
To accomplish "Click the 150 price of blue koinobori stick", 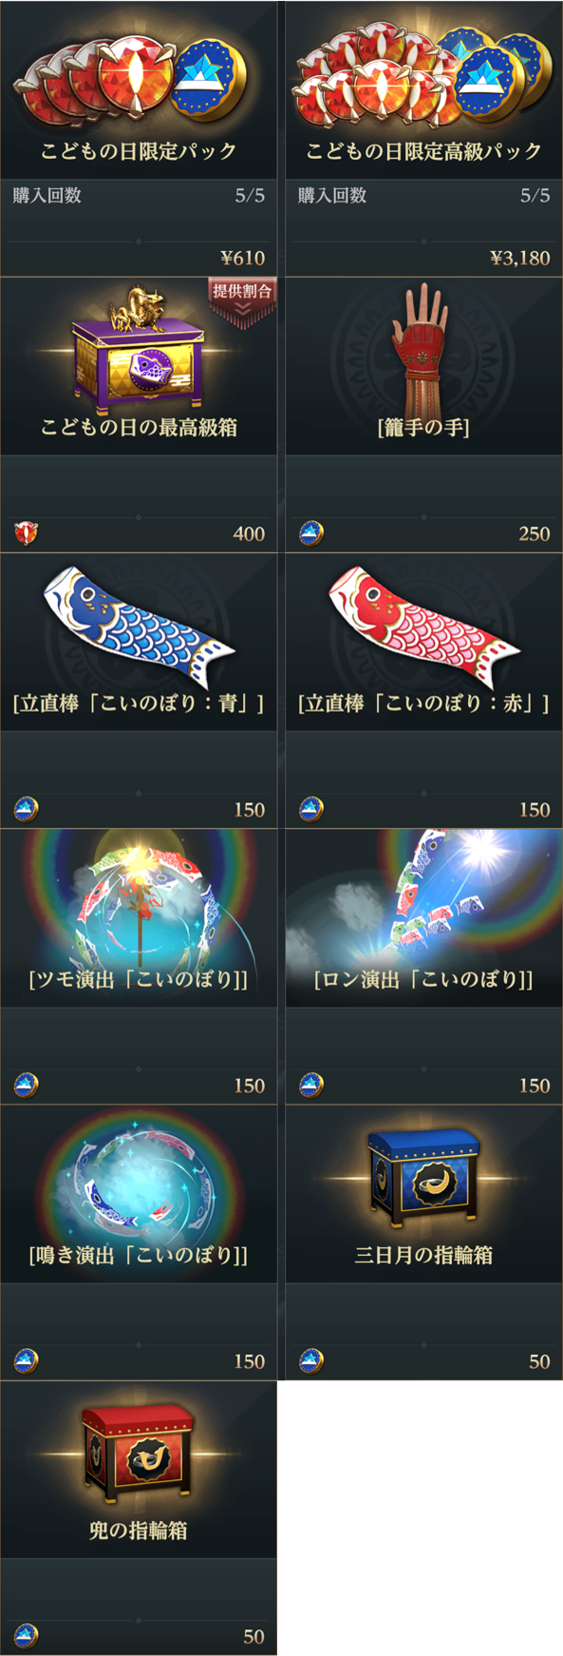I will pyautogui.click(x=250, y=810).
